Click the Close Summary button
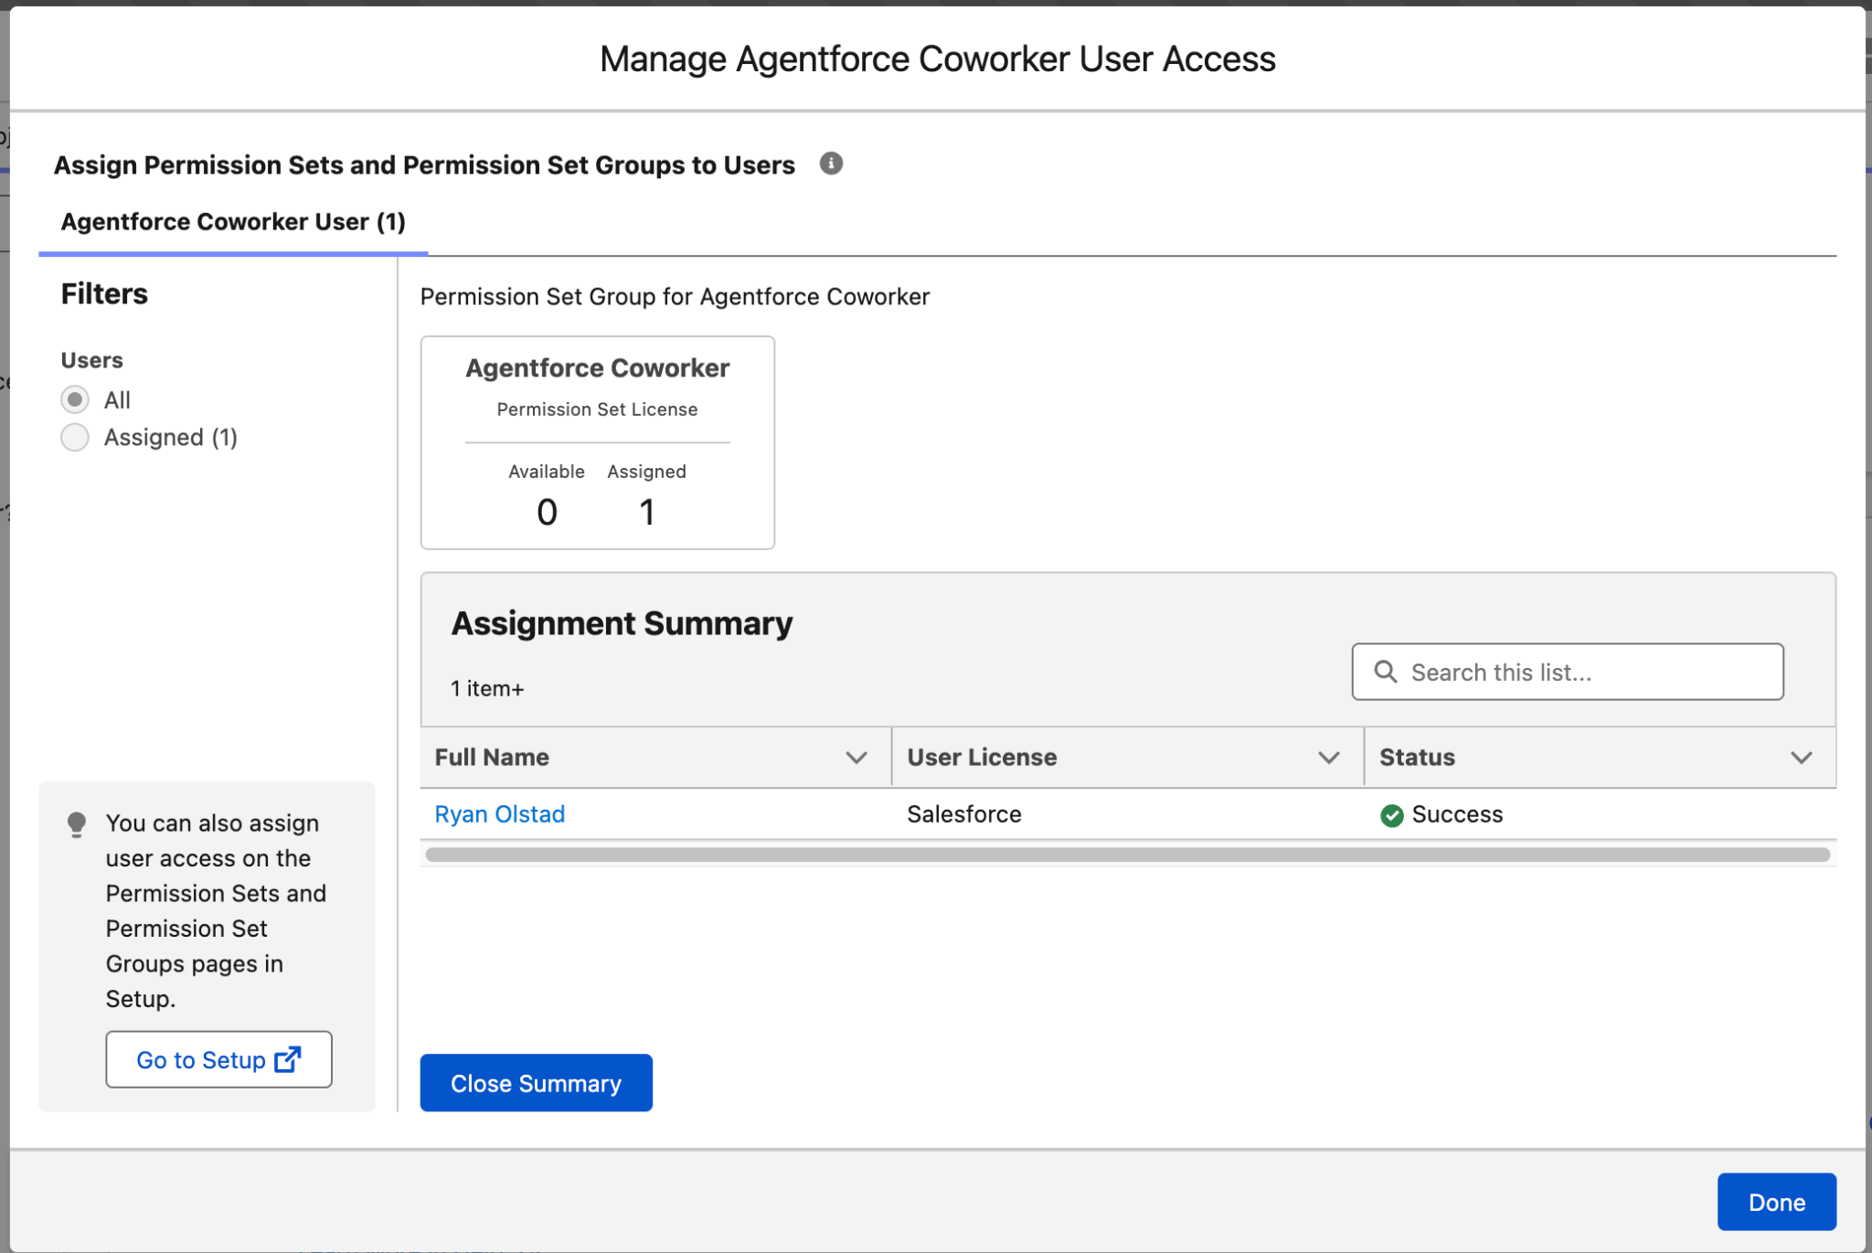The image size is (1872, 1253). point(536,1083)
